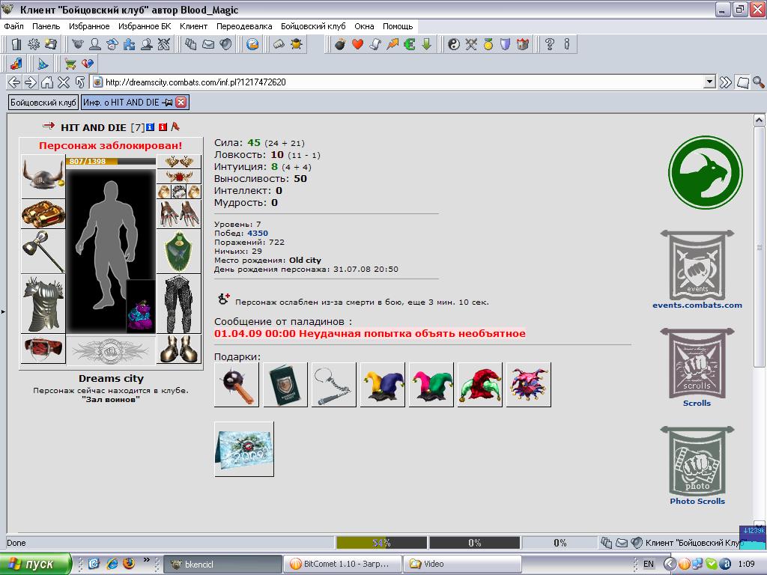767x575 pixels.
Task: Click the yellow bug toolbar icon
Action: (297, 44)
